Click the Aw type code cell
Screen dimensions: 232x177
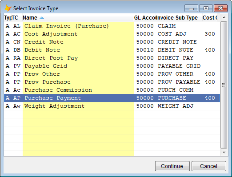pyautogui.click(x=17, y=106)
